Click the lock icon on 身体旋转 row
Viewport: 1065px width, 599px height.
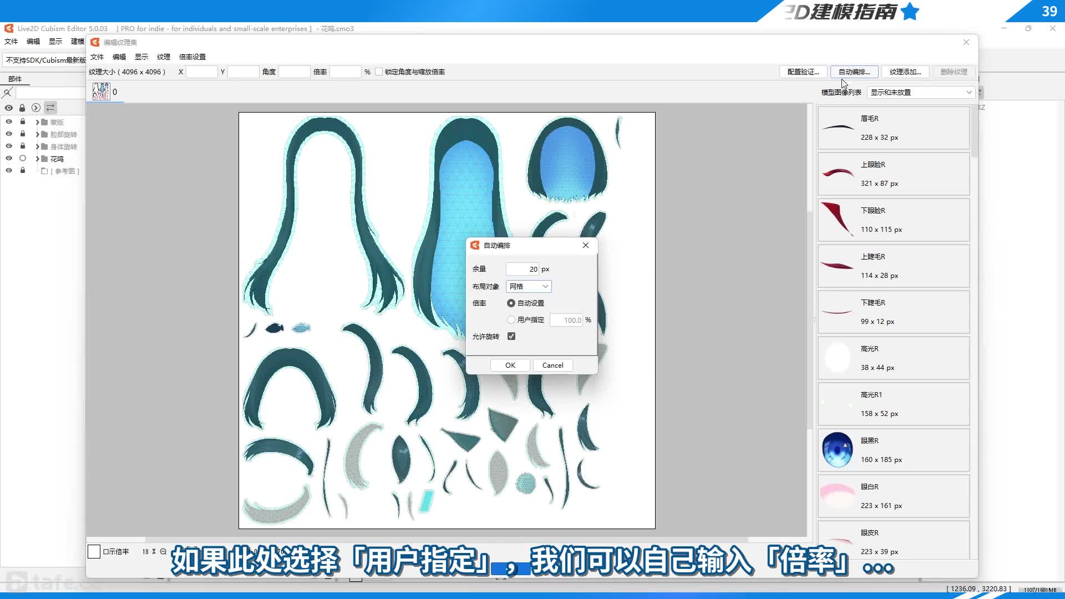(23, 146)
